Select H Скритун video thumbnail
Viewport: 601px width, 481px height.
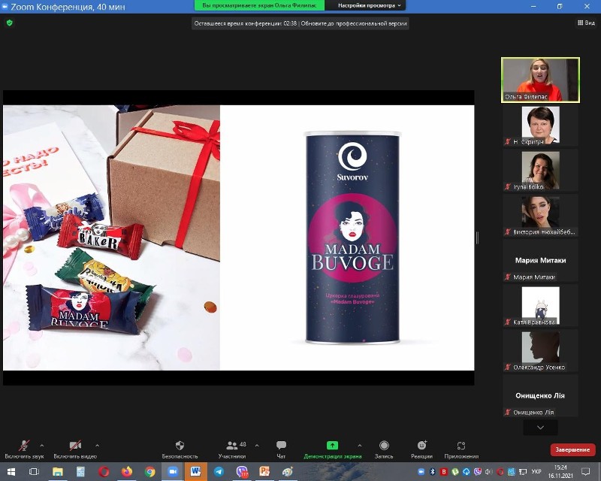coord(540,126)
